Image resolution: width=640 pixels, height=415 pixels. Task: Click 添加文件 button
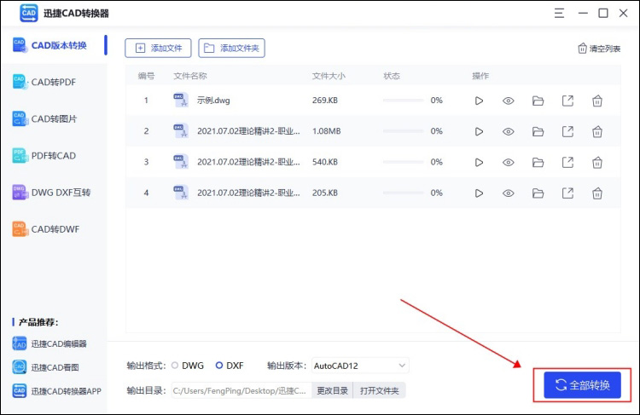(x=158, y=48)
